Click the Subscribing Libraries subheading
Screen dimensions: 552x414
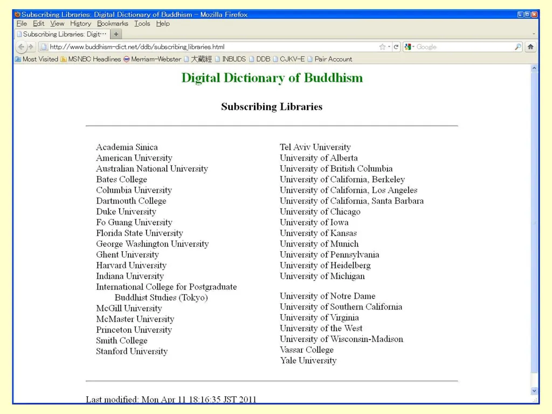point(272,107)
